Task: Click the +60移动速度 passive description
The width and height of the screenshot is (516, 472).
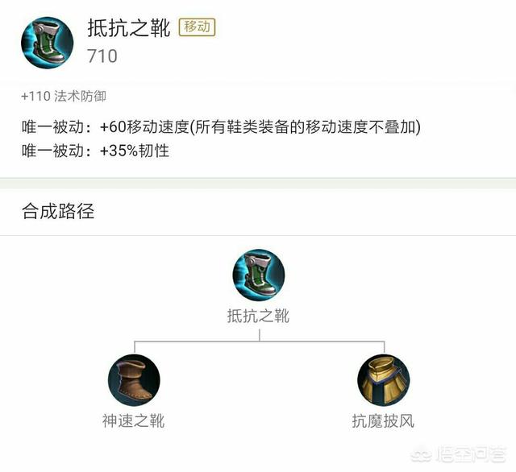Action: tap(260, 127)
